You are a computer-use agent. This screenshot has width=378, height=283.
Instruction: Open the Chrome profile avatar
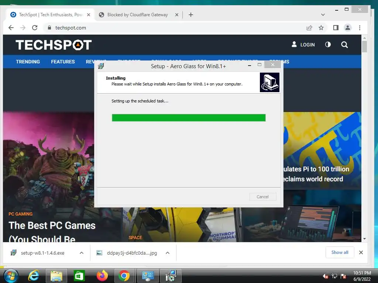[x=348, y=28]
